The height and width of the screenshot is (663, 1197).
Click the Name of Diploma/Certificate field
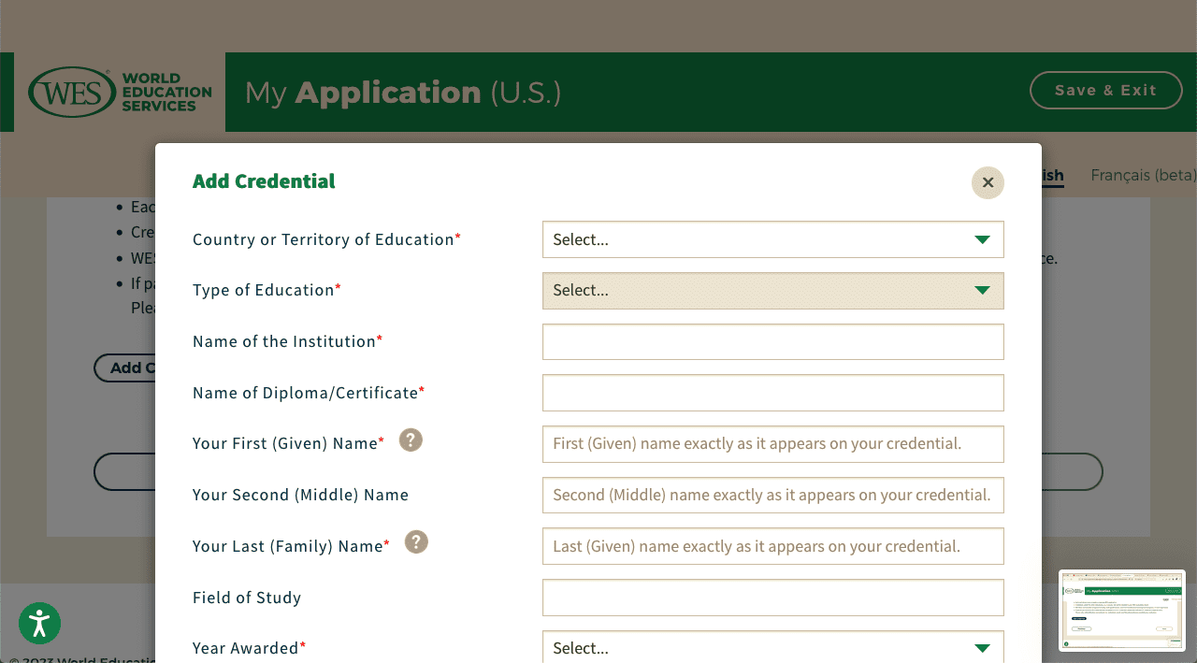(773, 393)
